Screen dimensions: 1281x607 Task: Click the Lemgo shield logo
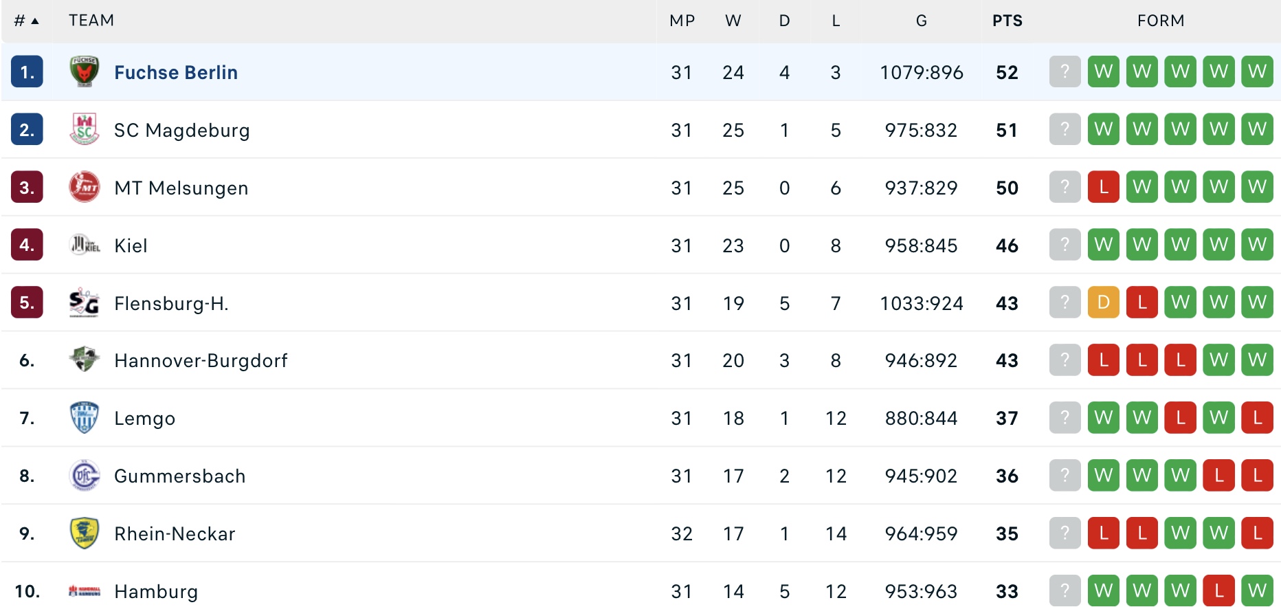(x=85, y=417)
